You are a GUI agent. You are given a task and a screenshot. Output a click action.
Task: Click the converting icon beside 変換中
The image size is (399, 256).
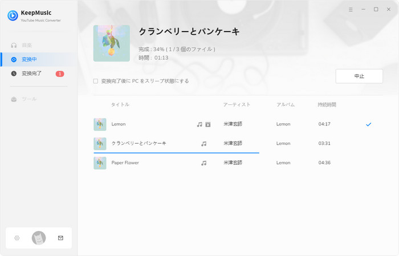point(14,59)
